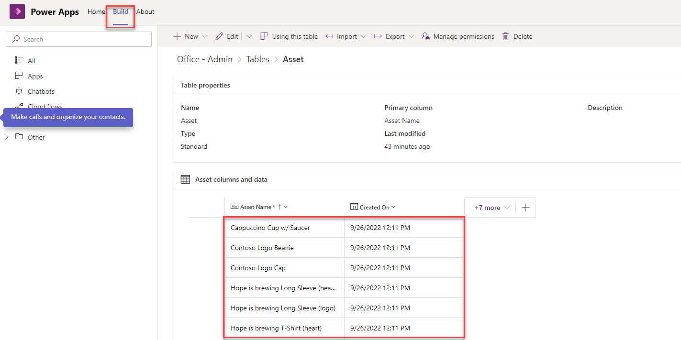Select Hope is brewing Long Sleeve (hea... cell
Image resolution: width=681 pixels, height=340 pixels.
[284, 288]
